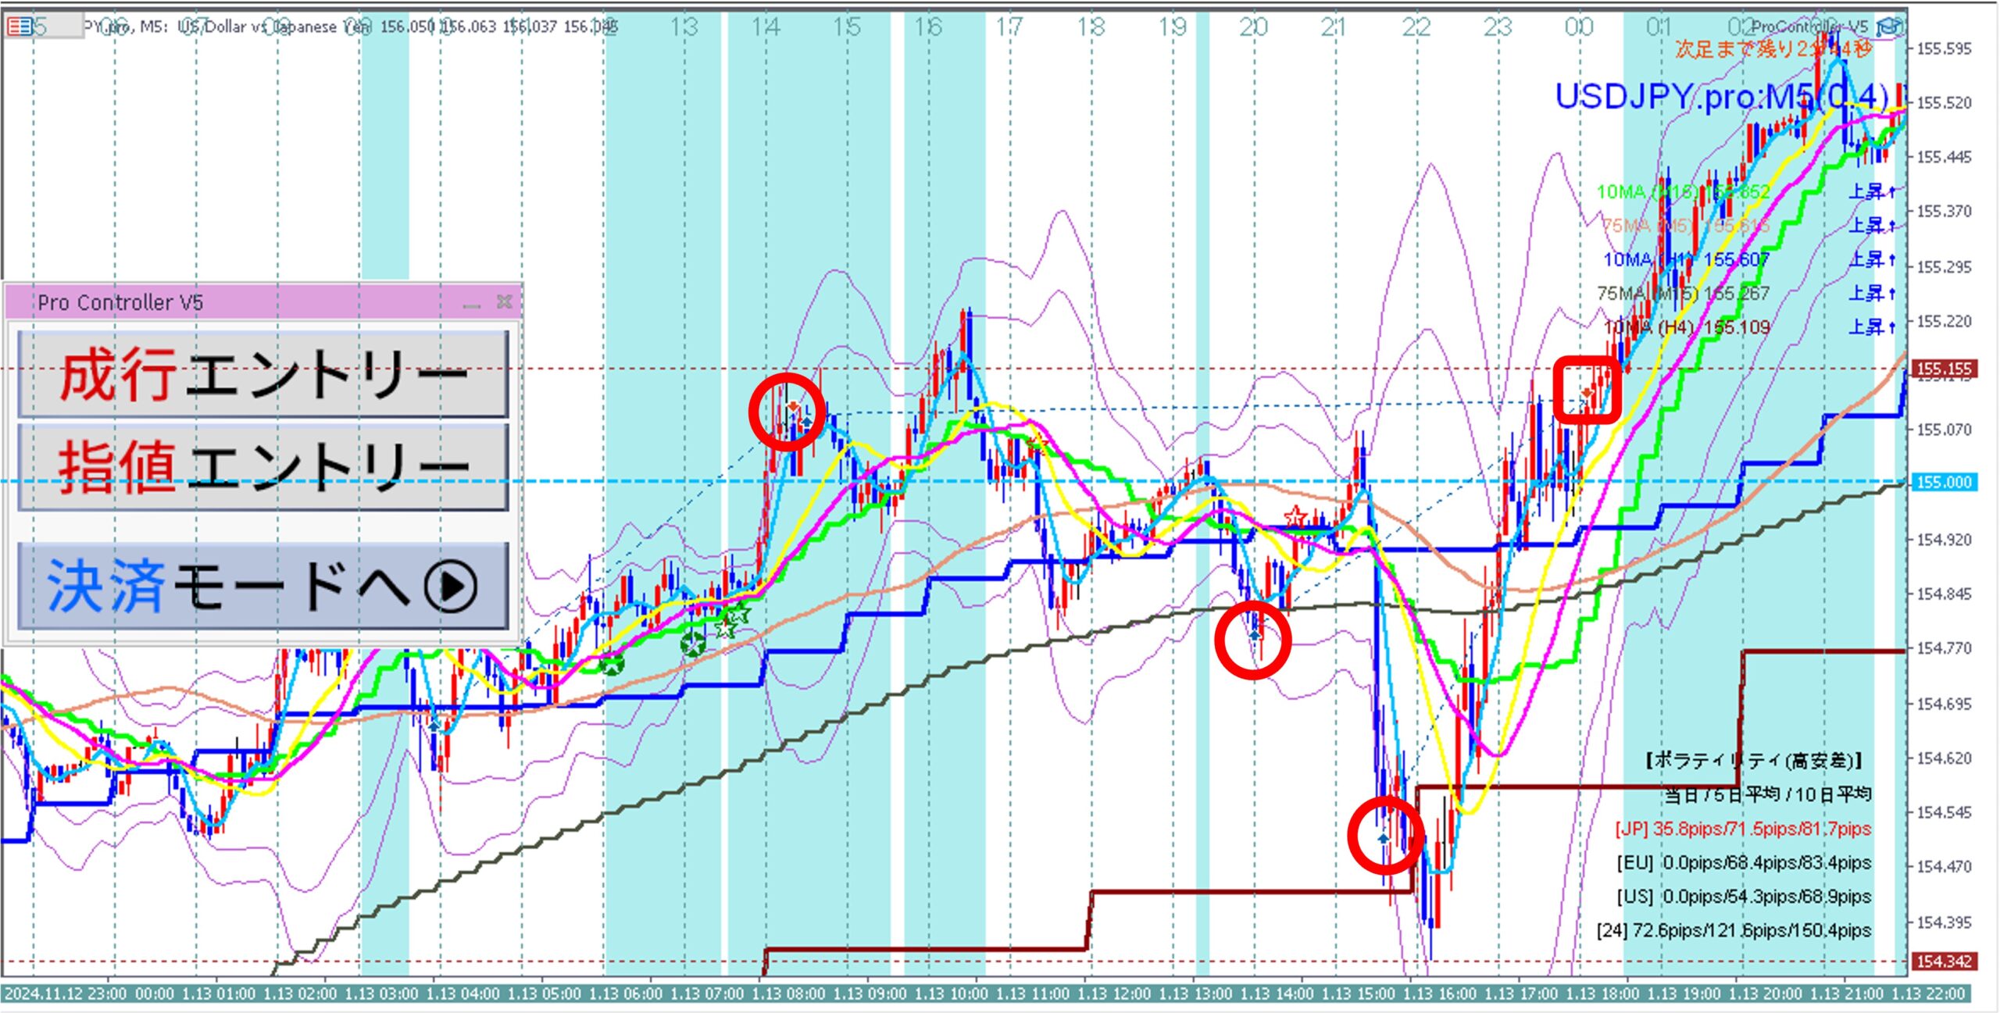The image size is (2000, 1013).
Task: Click the One Click Trading panel icon
Action: (x=20, y=27)
